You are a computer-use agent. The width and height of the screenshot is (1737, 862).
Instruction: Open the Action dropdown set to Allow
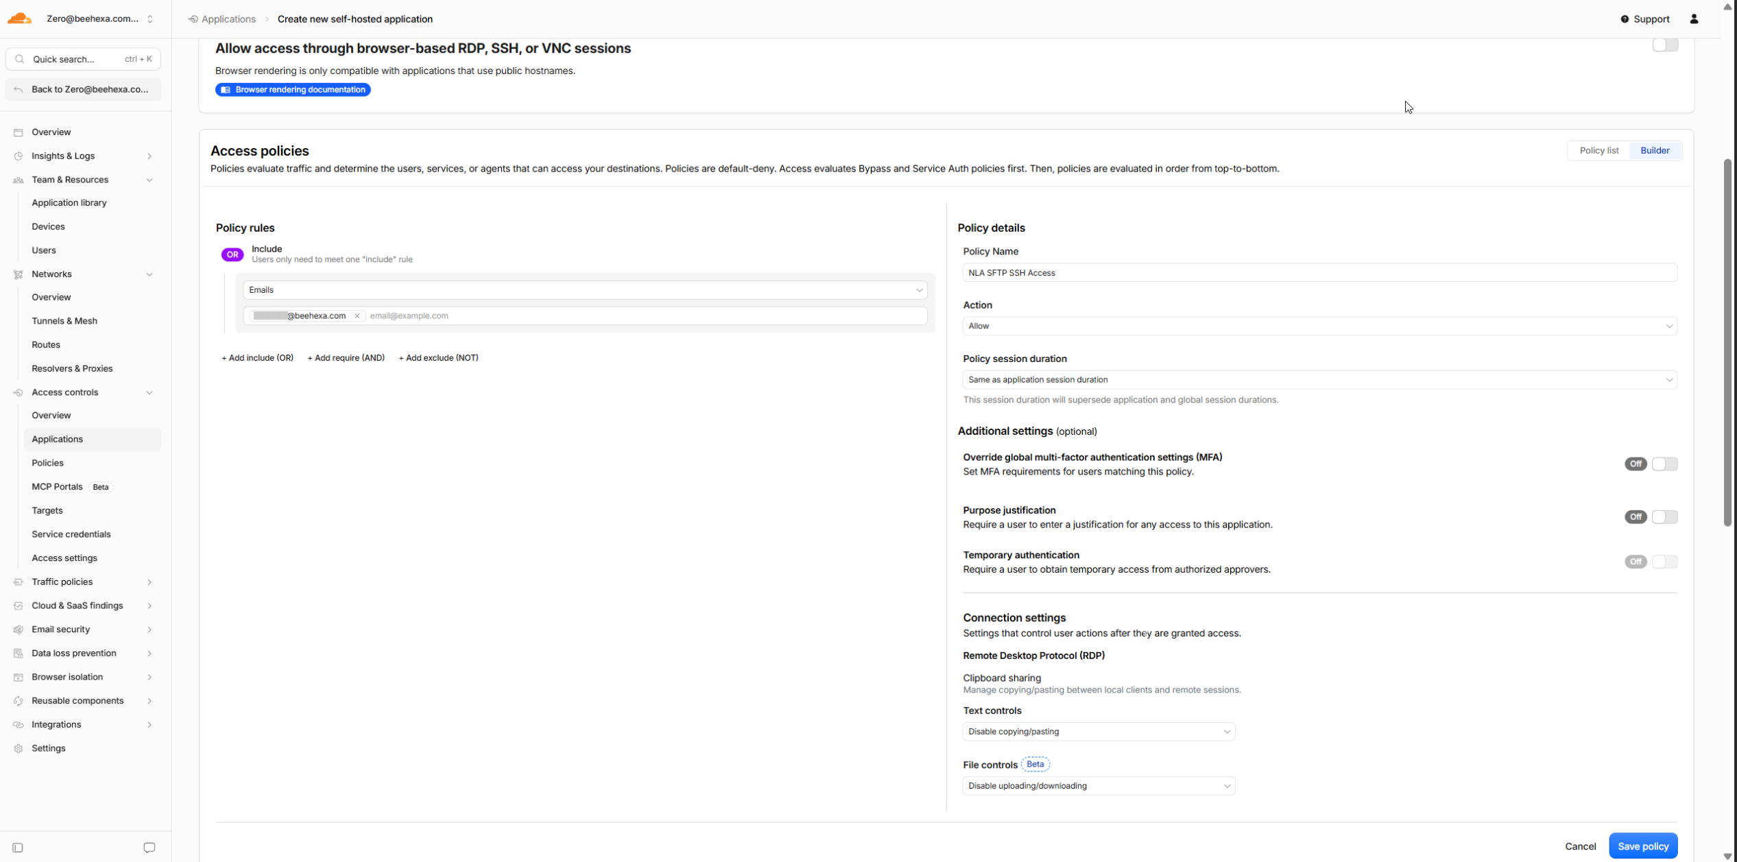1319,326
